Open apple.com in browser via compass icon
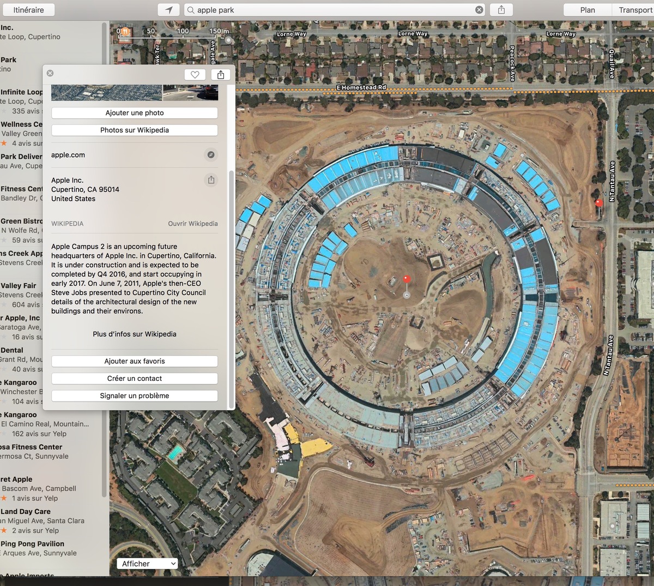This screenshot has width=654, height=586. coord(211,155)
